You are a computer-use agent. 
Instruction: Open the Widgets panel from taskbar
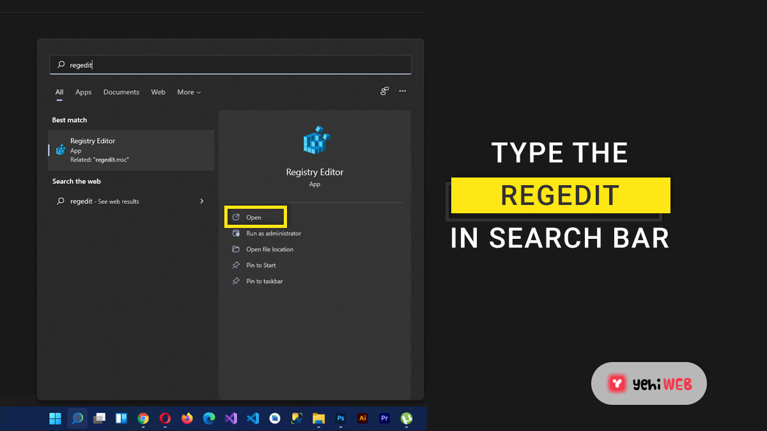pyautogui.click(x=121, y=419)
